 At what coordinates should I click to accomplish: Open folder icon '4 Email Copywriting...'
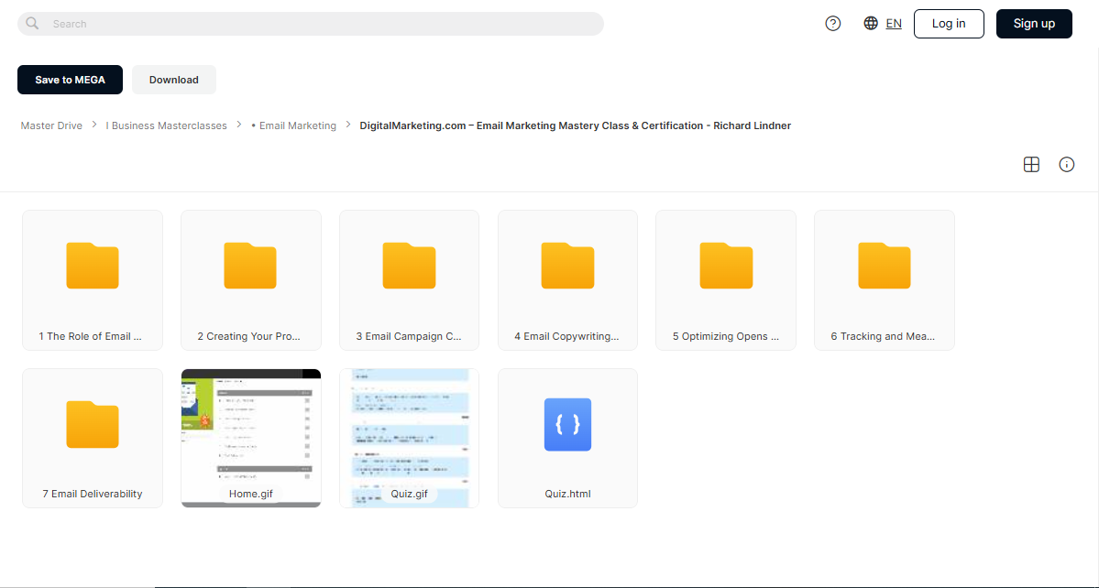coord(567,266)
